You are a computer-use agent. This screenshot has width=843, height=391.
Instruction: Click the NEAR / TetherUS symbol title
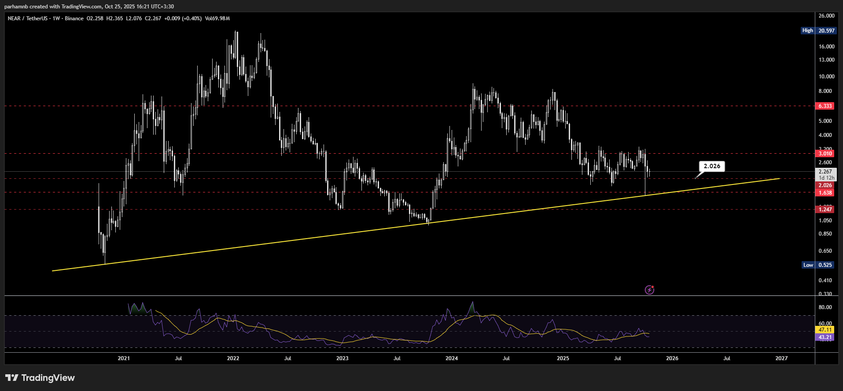(x=27, y=18)
